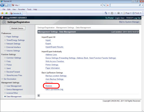Viewport: 144px width, 112px height.
Task: Click the Home icon in command bar
Action: 106,13
